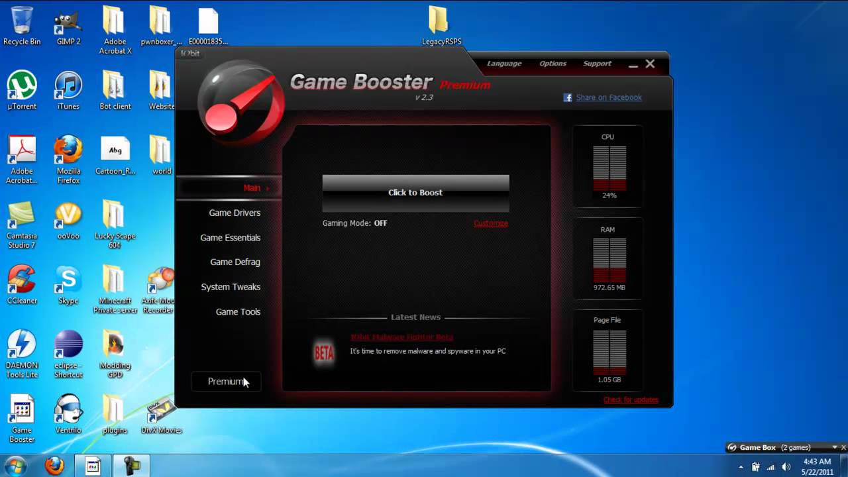Open the Game Drivers section

[x=235, y=213]
